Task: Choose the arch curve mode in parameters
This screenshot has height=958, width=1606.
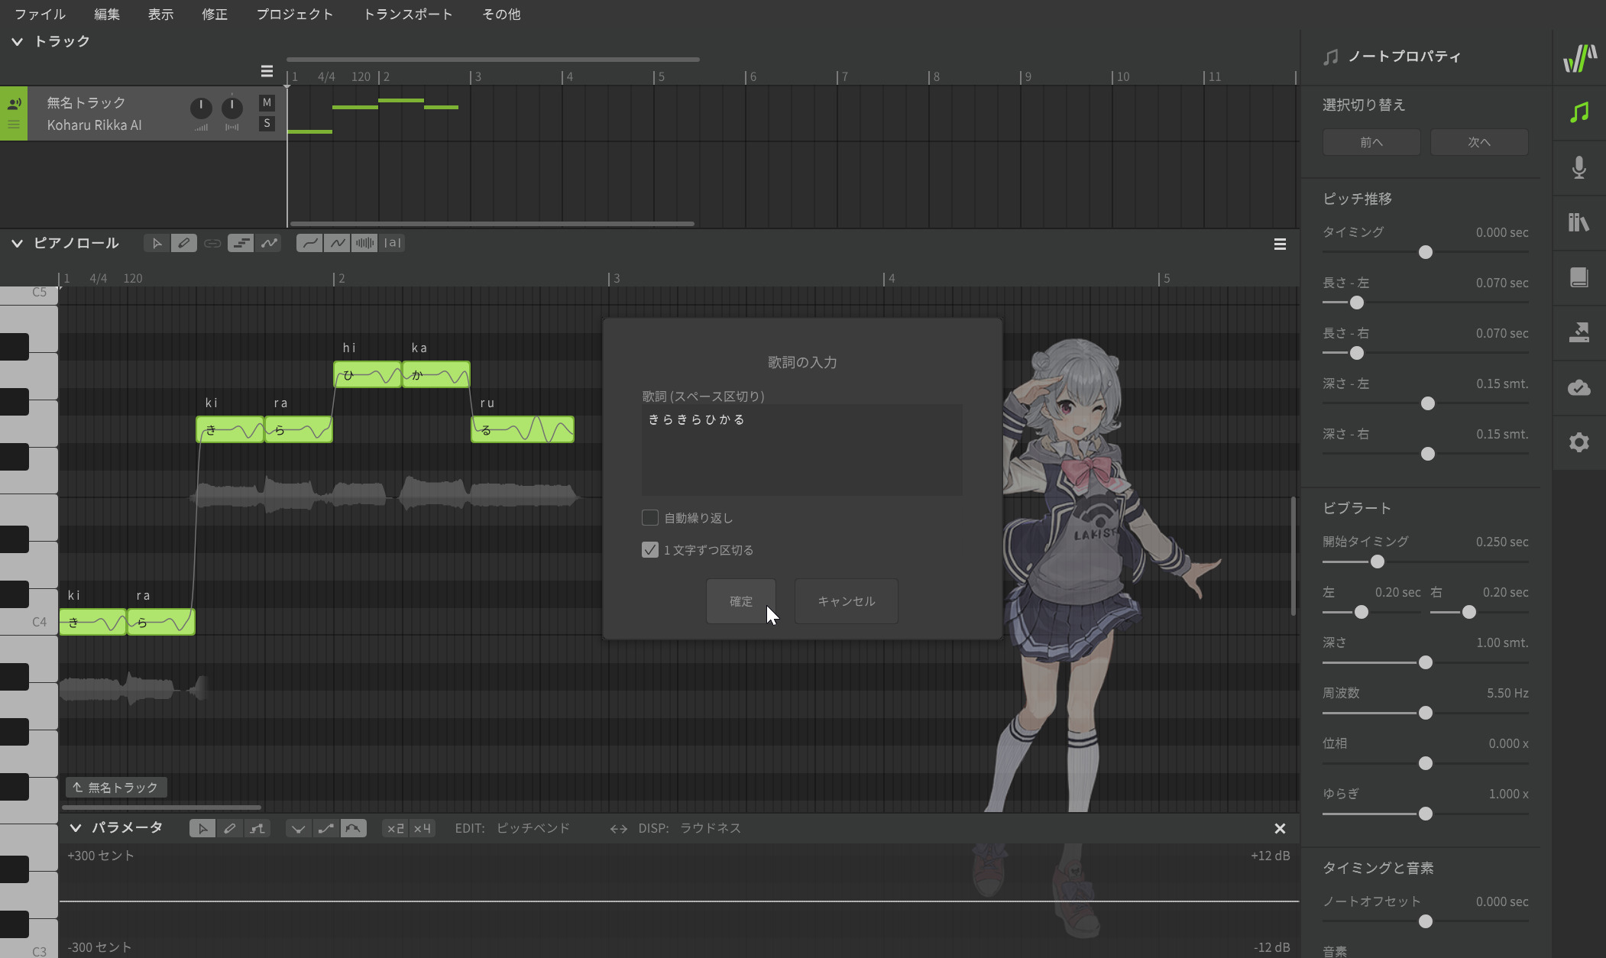Action: point(353,829)
